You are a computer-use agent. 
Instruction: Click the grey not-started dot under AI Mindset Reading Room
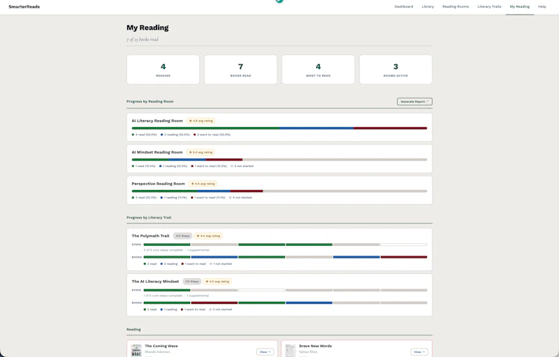[x=232, y=166]
